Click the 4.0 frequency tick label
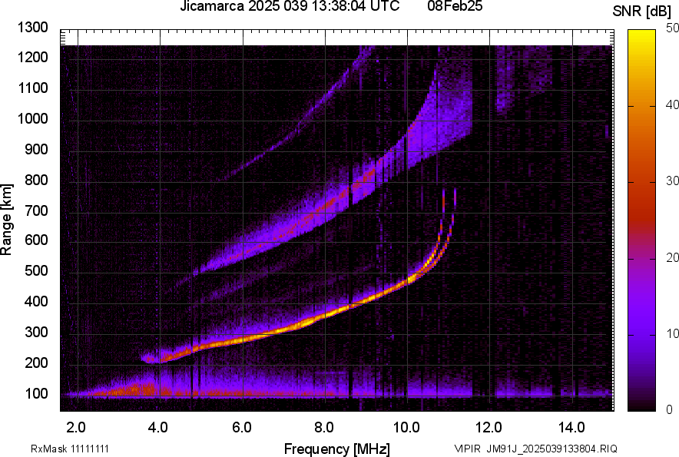 click(158, 428)
